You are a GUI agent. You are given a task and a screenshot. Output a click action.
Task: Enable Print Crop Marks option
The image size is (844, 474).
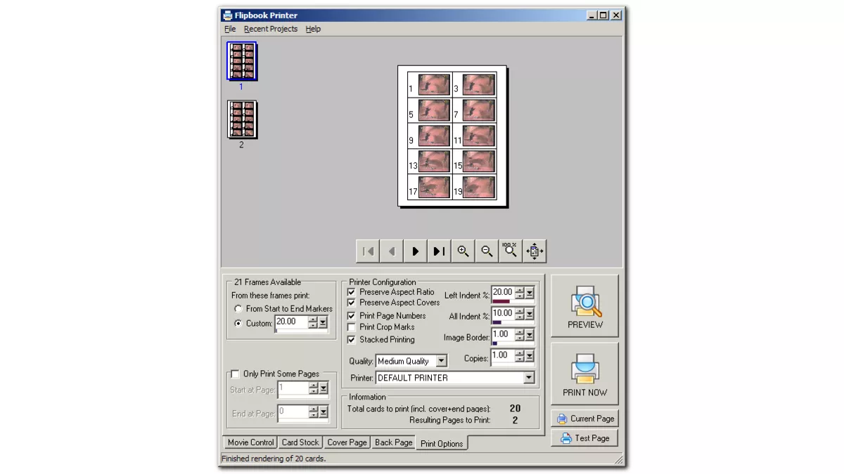click(352, 327)
